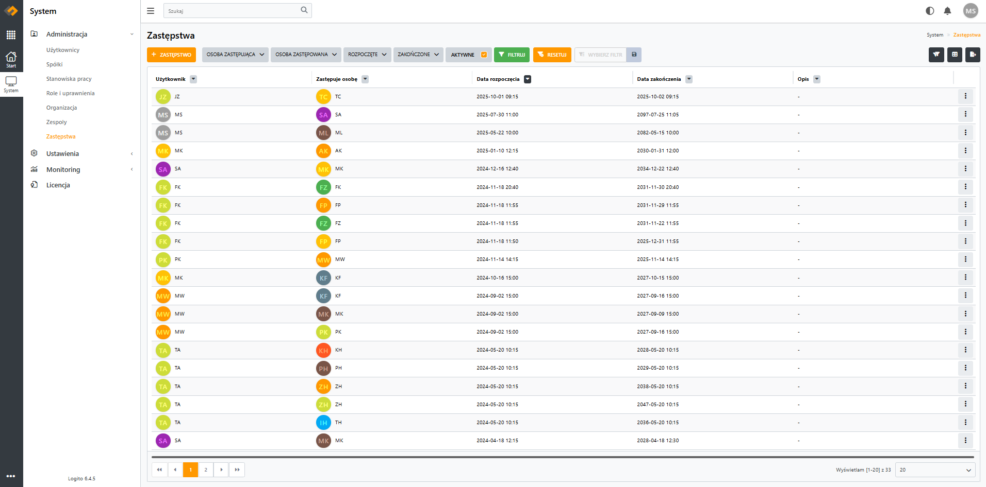Click the search magnifier icon
This screenshot has height=487, width=986.
304,10
